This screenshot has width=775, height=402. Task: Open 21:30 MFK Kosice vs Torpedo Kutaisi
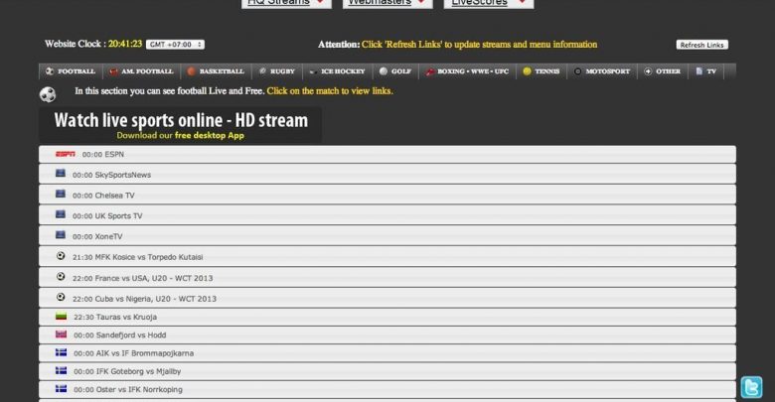tap(387, 257)
